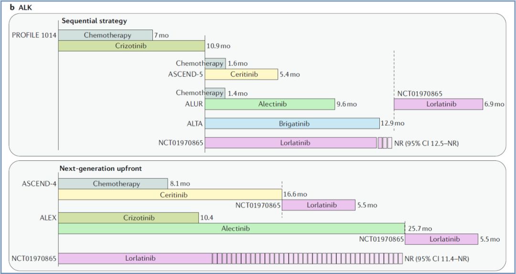
Task: Click the ASCEND-4 Chemotherapy bar
Action: click(x=113, y=184)
